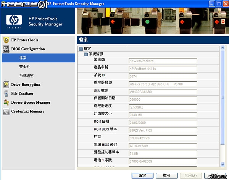This screenshot has height=180, width=229.
Task: Click the 確定 button
Action: (142, 175)
